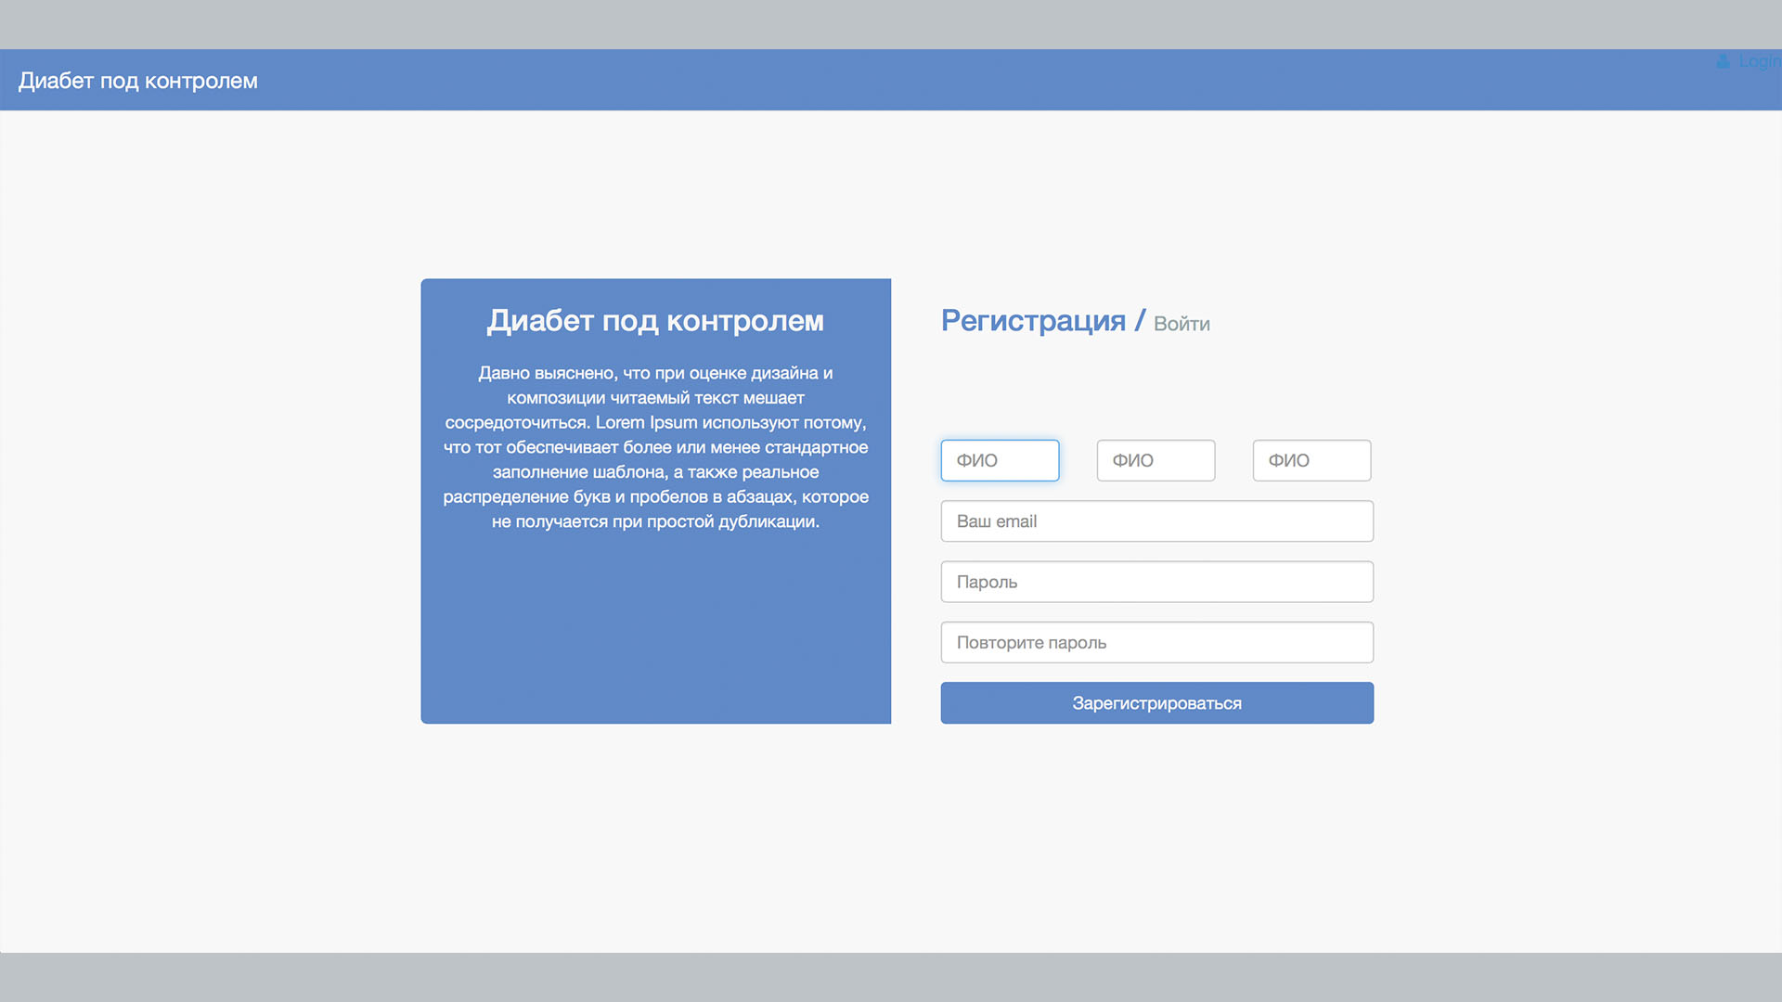Screen dimensions: 1782x1002
Task: Click the middle ФИО input field
Action: tap(1156, 460)
